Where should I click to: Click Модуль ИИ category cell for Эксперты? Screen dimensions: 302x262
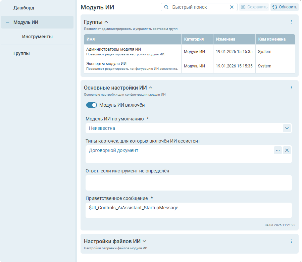click(197, 66)
